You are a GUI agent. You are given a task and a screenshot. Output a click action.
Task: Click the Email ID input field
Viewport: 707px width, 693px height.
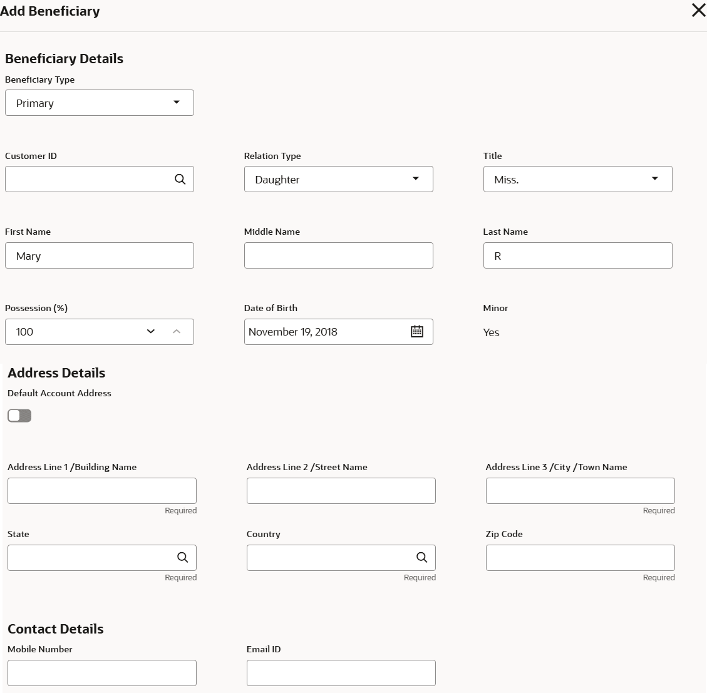pyautogui.click(x=341, y=673)
